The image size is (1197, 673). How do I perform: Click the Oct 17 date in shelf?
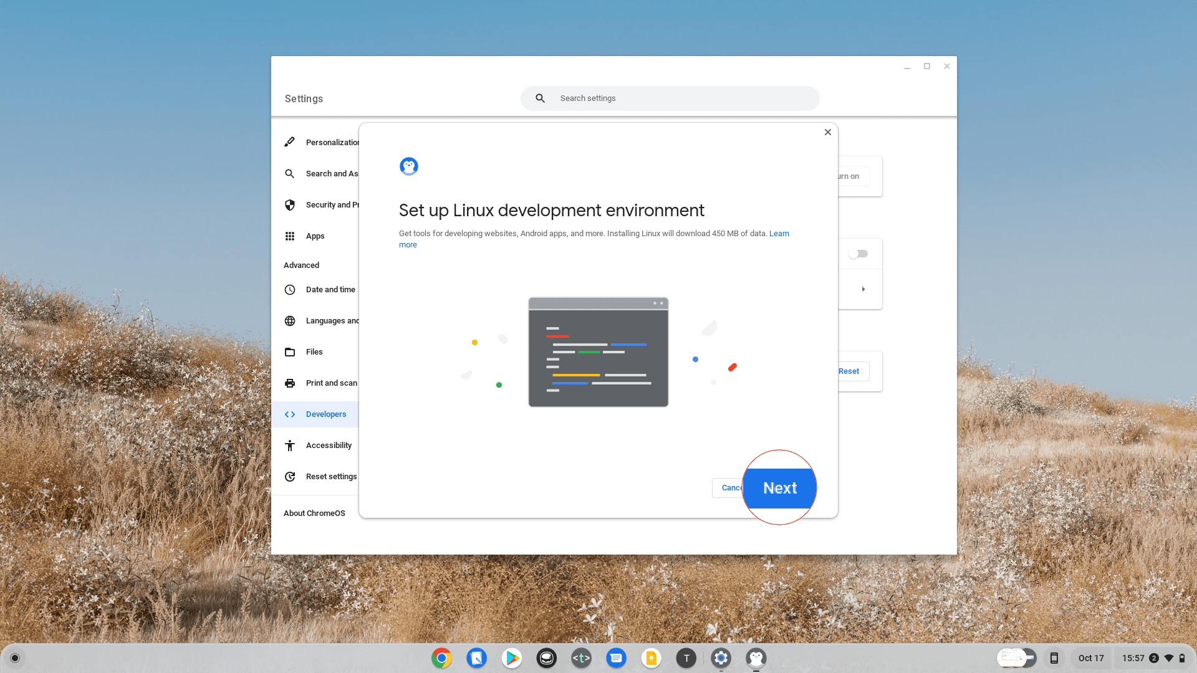pos(1090,658)
